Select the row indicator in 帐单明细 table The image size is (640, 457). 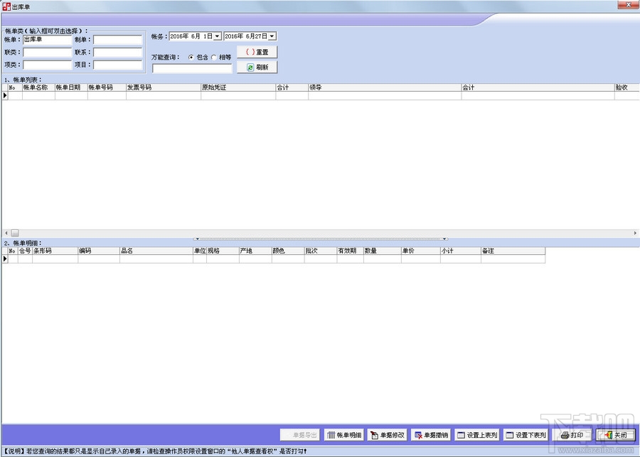tap(5, 259)
